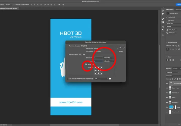The width and height of the screenshot is (181, 126).
Task: Switch to the Warstwy tab
Action: tap(169, 69)
